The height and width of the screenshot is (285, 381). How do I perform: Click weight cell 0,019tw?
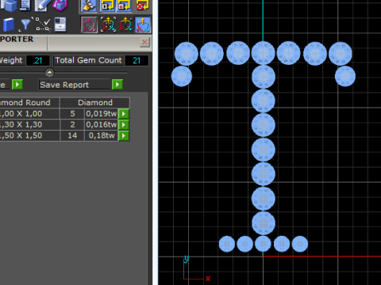[x=102, y=114]
